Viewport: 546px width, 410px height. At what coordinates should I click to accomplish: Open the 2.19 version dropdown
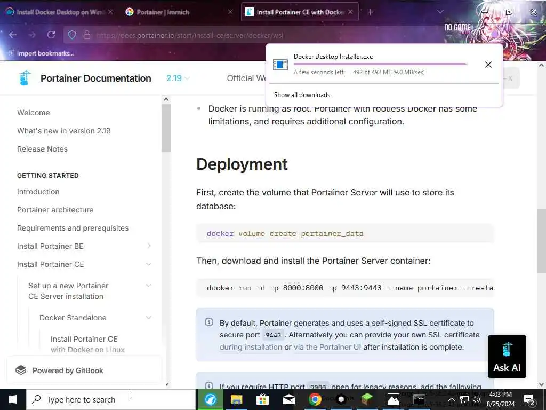coord(178,78)
